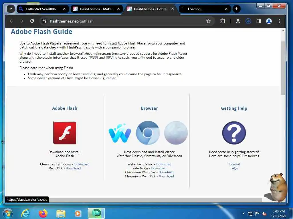Open the Extensions puzzle icon
The image size is (293, 219).
pyautogui.click(x=223, y=21)
